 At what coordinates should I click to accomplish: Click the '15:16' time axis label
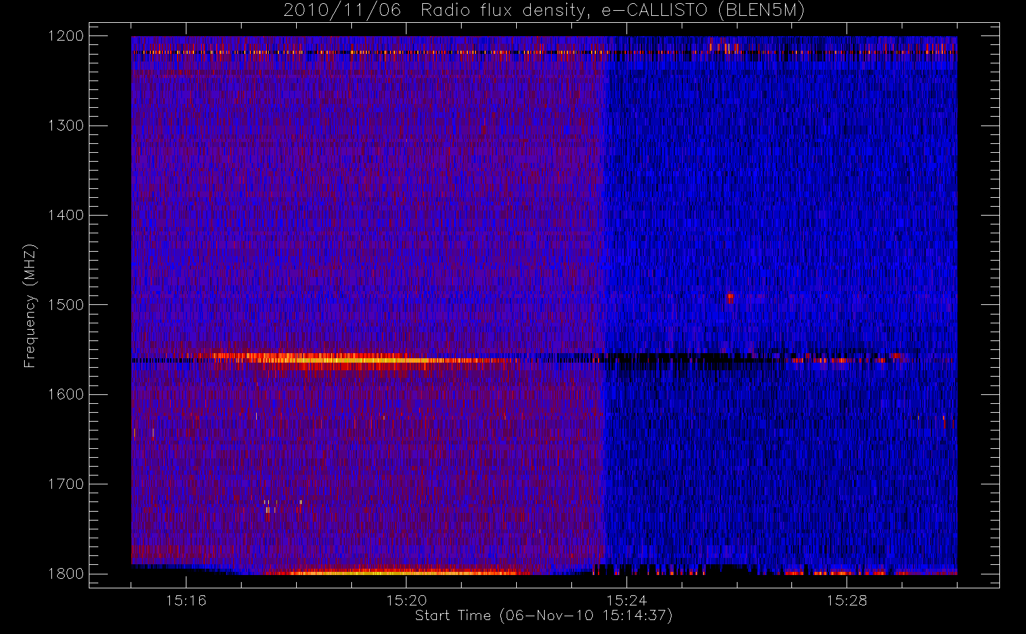point(186,600)
